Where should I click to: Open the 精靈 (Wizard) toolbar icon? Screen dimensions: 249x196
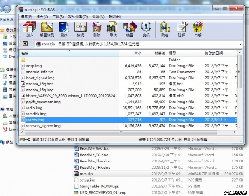coord(130,29)
